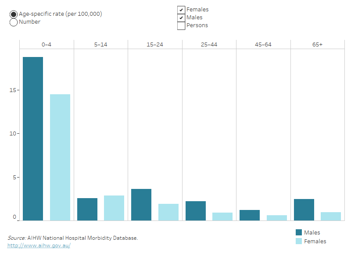
Task: Select the Males bar for ages 65+
Action: point(304,210)
